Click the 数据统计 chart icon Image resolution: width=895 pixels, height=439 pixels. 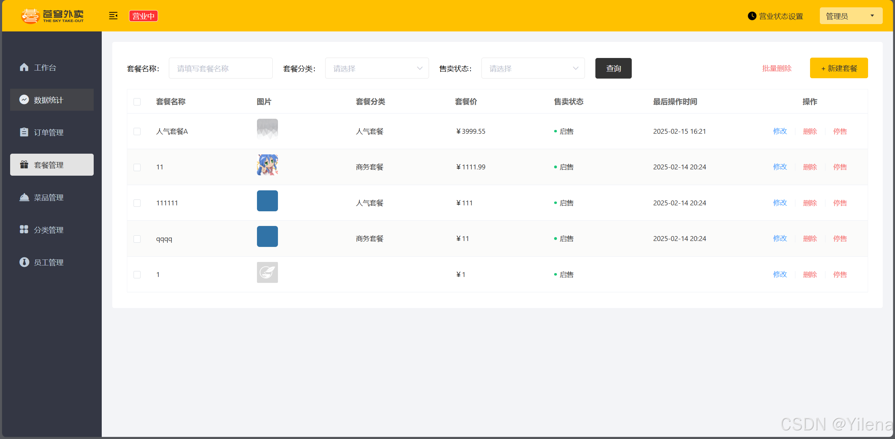tap(24, 100)
